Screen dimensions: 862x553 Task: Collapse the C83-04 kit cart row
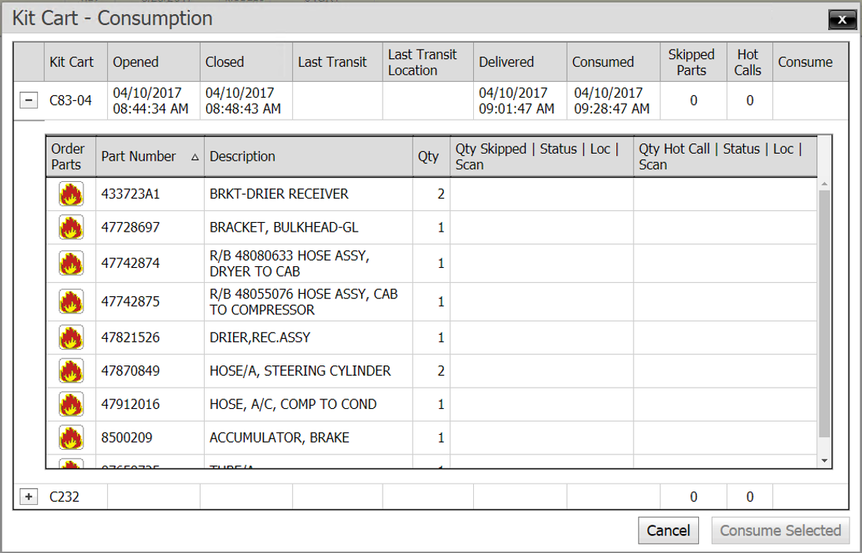pyautogui.click(x=28, y=101)
